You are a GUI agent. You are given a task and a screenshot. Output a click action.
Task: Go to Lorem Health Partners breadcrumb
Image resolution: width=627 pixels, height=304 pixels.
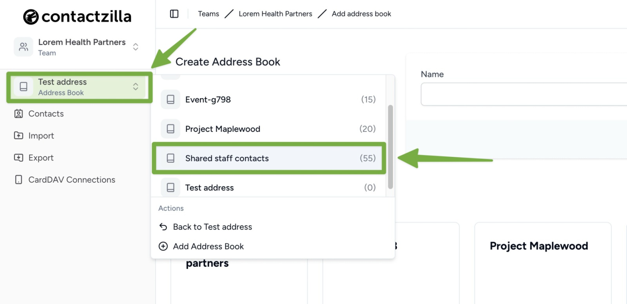click(x=275, y=14)
